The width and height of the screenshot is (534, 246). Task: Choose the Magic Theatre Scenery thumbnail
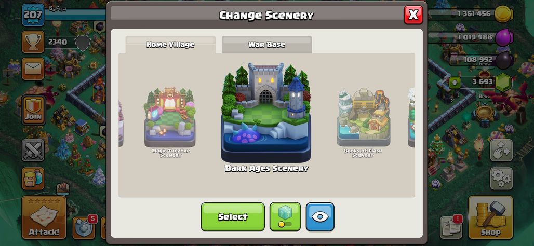pyautogui.click(x=170, y=122)
